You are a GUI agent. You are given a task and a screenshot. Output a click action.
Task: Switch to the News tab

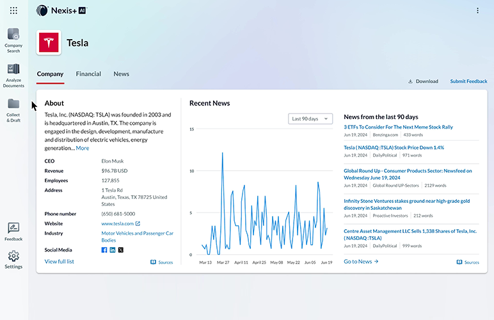(x=122, y=74)
